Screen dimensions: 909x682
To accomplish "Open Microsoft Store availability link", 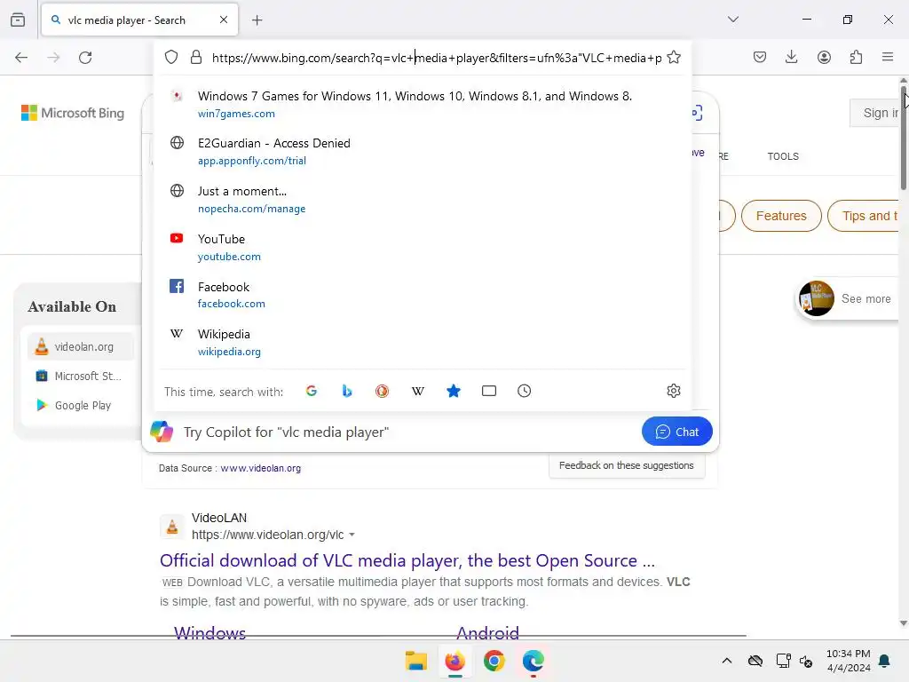I will [x=80, y=376].
